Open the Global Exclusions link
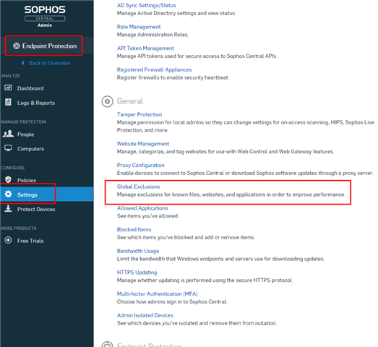The image size is (378, 347). [x=138, y=187]
